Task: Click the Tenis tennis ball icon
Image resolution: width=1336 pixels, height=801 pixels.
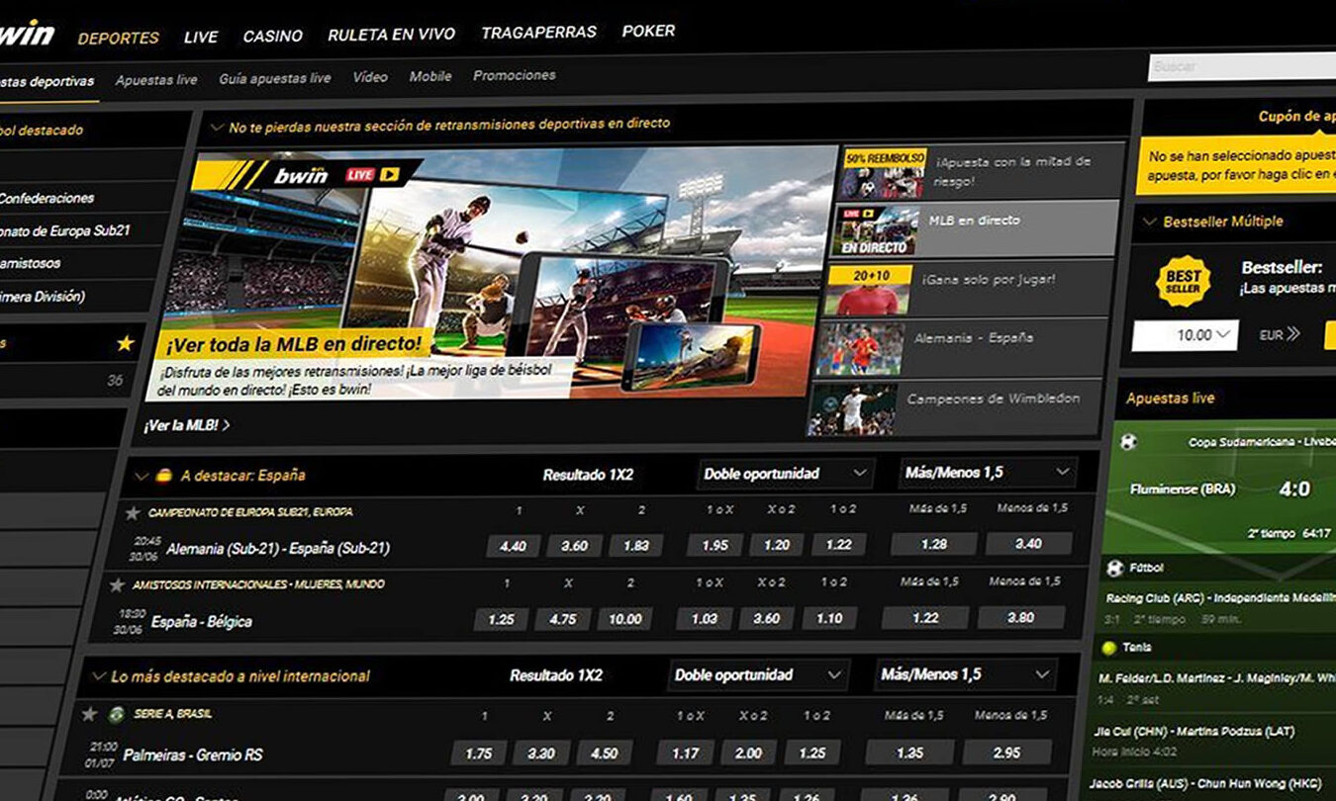Action: pos(1108,648)
